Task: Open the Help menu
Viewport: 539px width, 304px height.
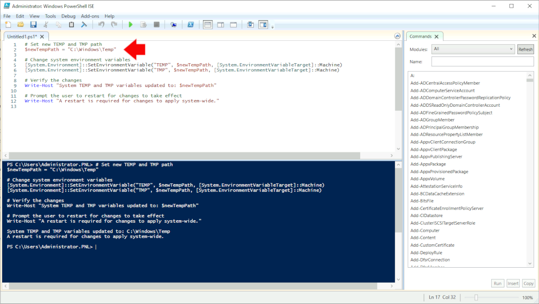Action: [109, 16]
